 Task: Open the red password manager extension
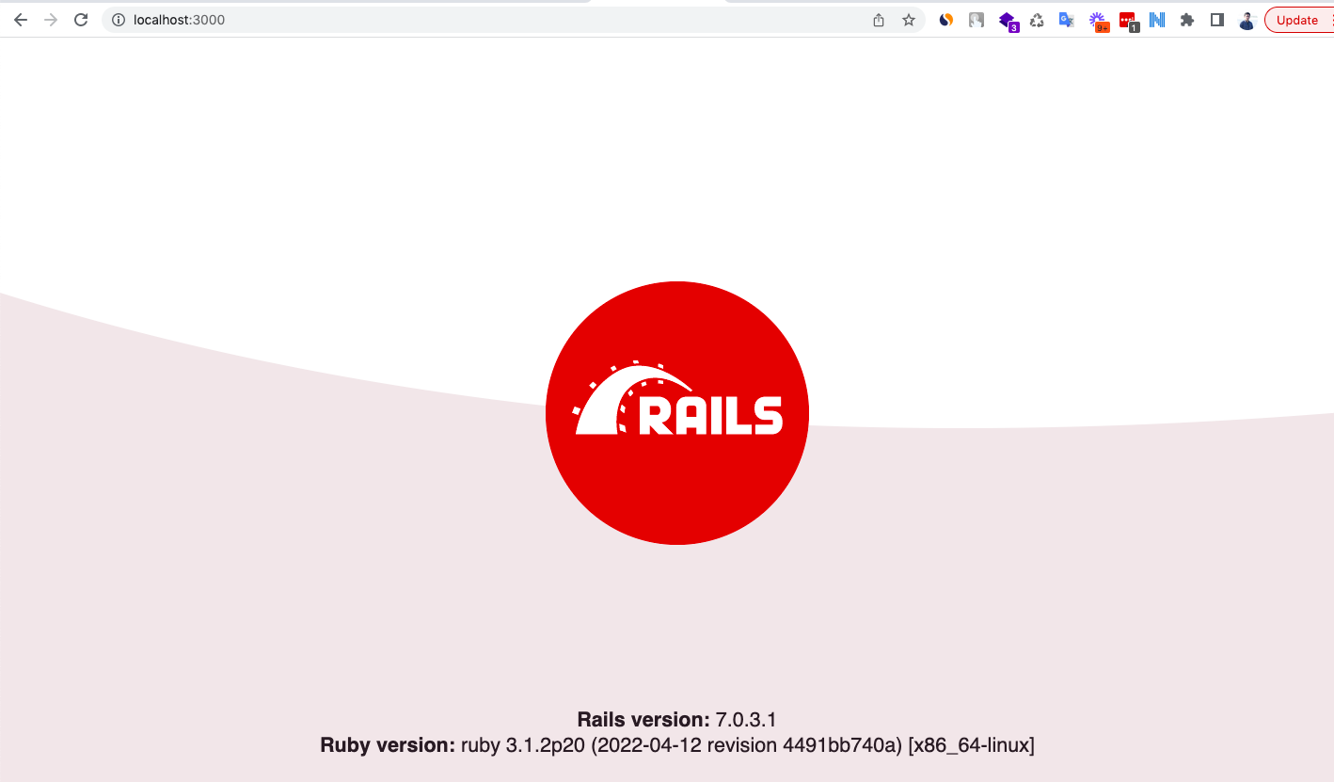pos(1128,21)
